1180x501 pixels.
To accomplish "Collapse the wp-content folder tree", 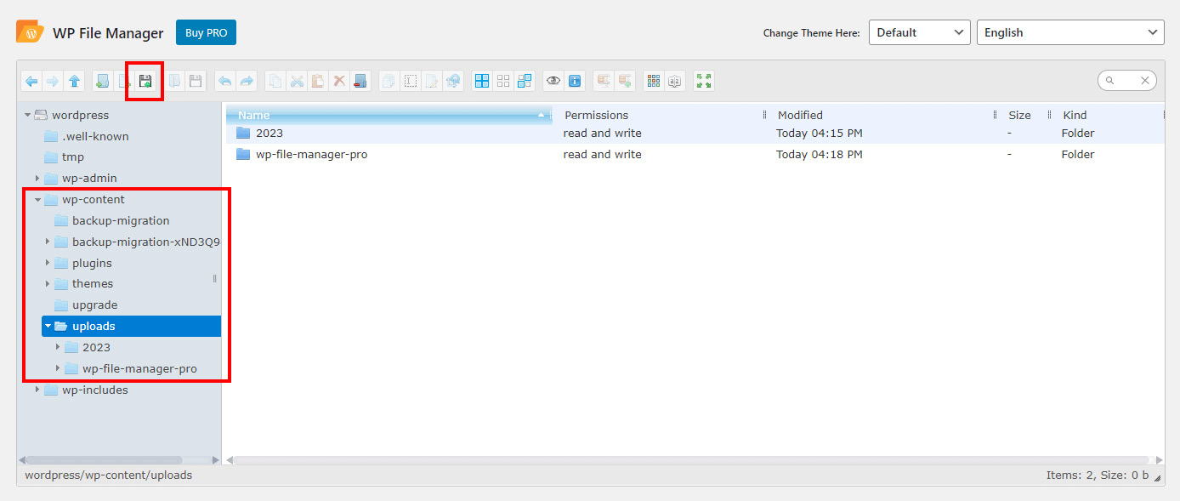I will click(x=37, y=199).
